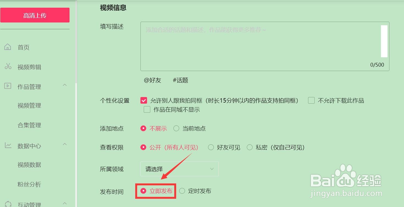The width and height of the screenshot is (404, 207).
Task: Click the 高清上传 button
Action: coord(35,15)
